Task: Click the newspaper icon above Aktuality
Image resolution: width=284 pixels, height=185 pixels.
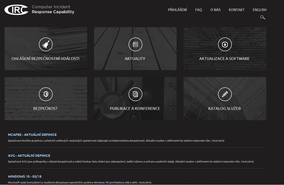Action: (135, 44)
